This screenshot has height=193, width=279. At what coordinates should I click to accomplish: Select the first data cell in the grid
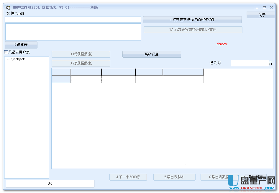point(86,80)
